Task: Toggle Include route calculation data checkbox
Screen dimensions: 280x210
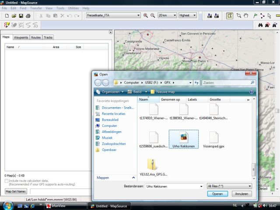Action: 6,180
